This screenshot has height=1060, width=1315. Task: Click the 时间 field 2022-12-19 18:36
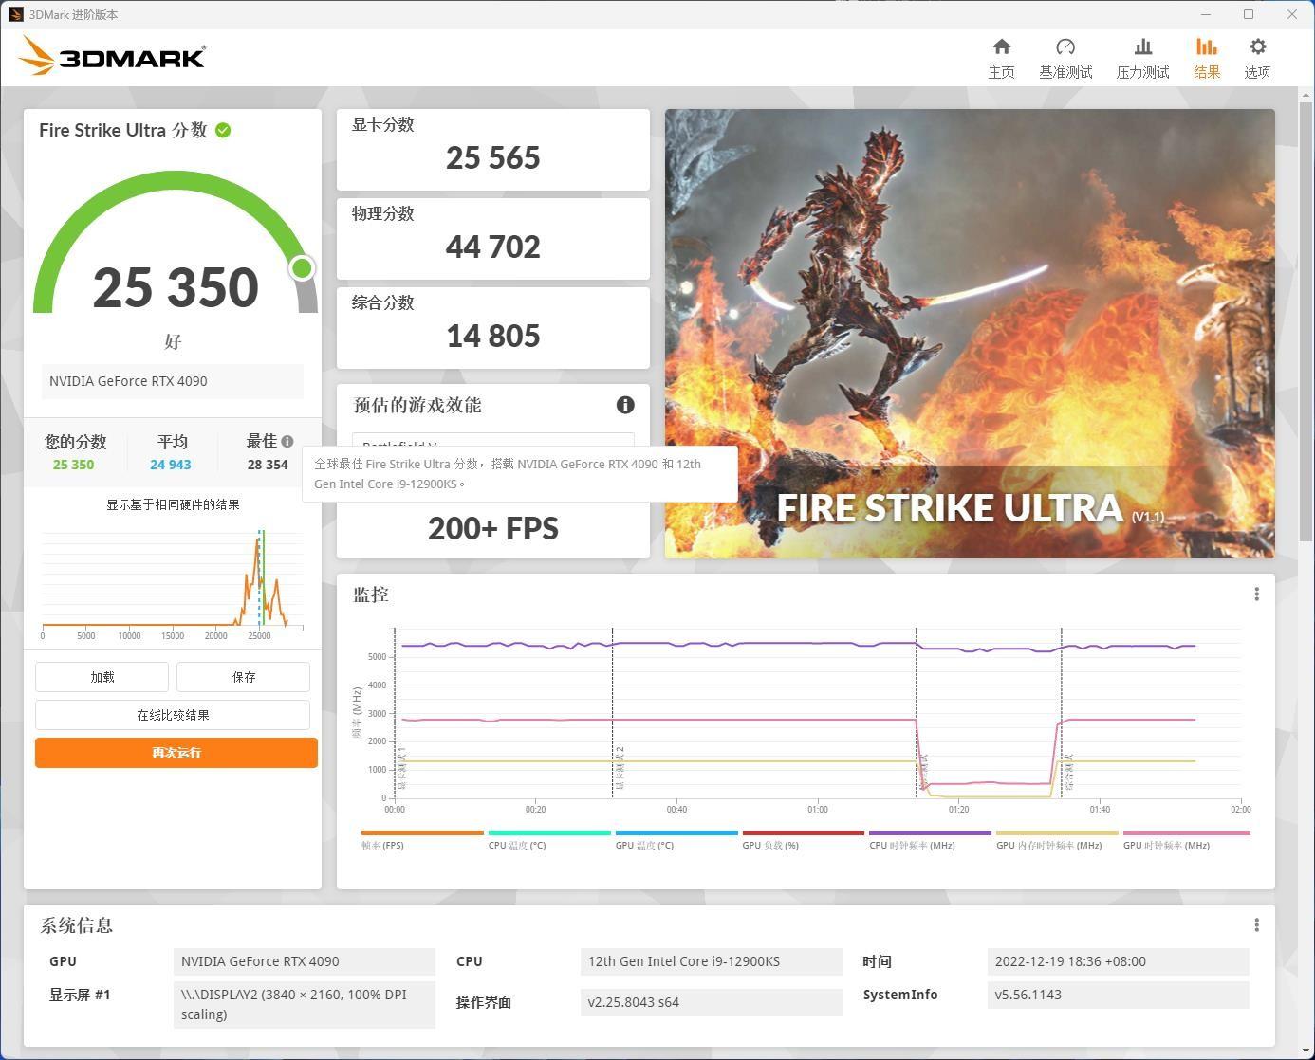click(x=1119, y=961)
